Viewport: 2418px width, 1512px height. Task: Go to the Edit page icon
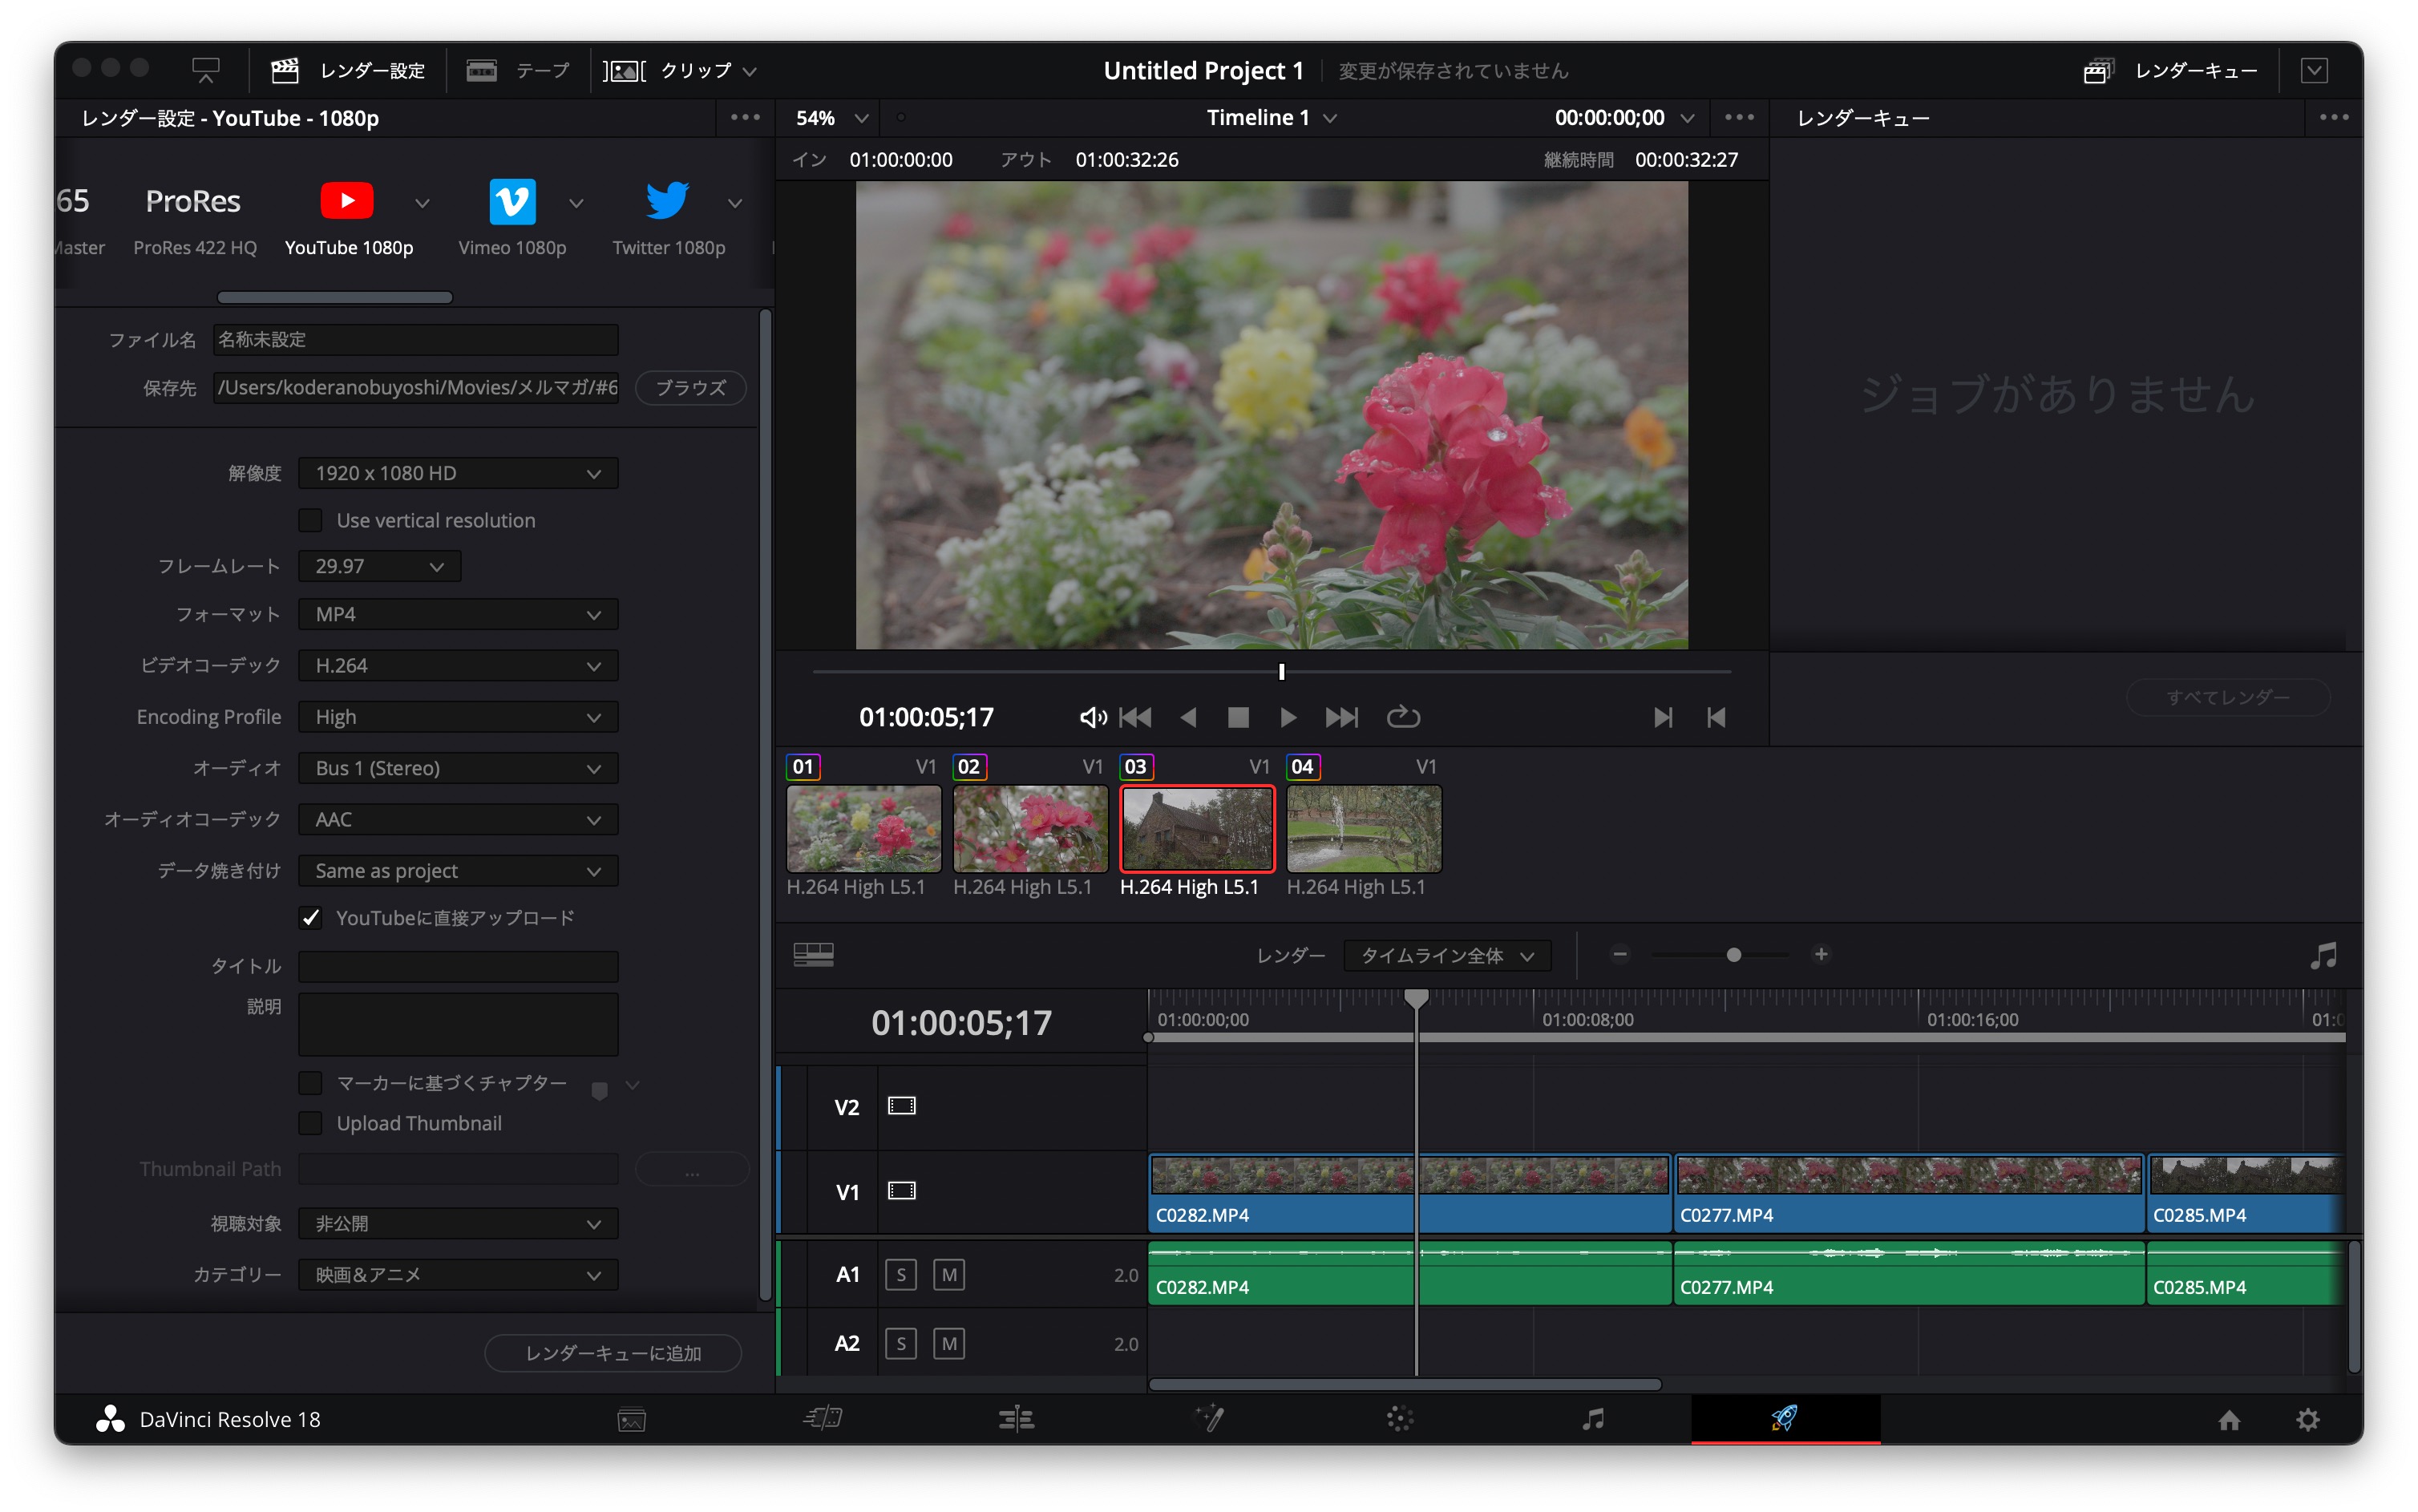1016,1418
